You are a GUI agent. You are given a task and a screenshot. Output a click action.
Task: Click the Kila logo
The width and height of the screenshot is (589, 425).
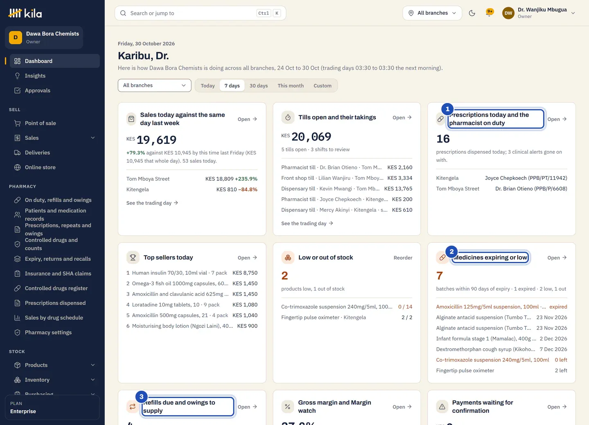pos(25,13)
